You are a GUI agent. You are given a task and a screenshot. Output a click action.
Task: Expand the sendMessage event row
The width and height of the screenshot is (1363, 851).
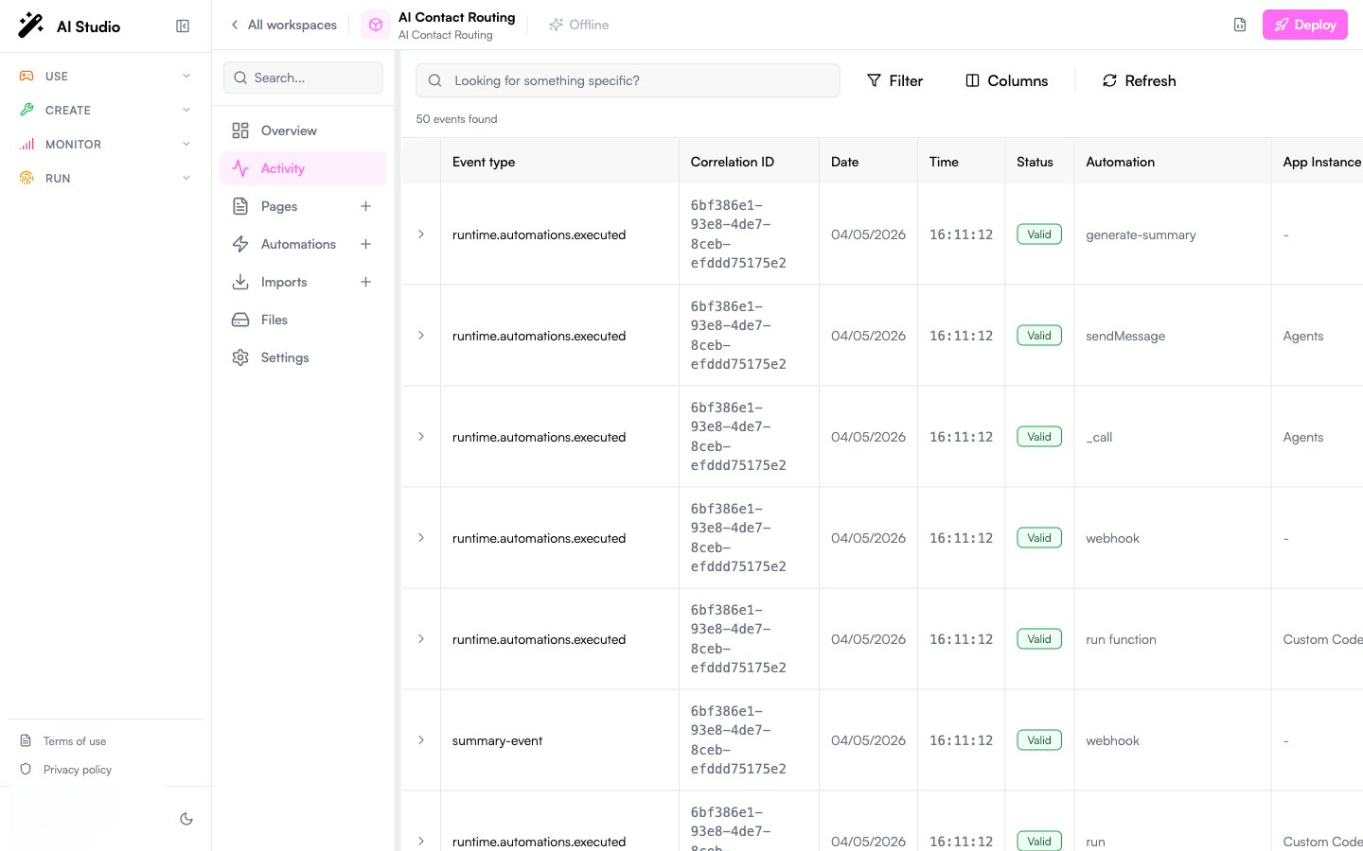pyautogui.click(x=421, y=335)
